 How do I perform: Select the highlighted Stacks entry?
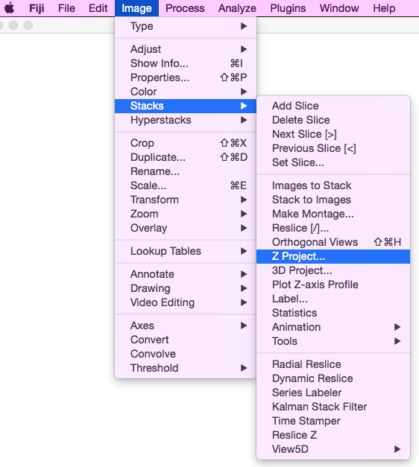click(186, 106)
